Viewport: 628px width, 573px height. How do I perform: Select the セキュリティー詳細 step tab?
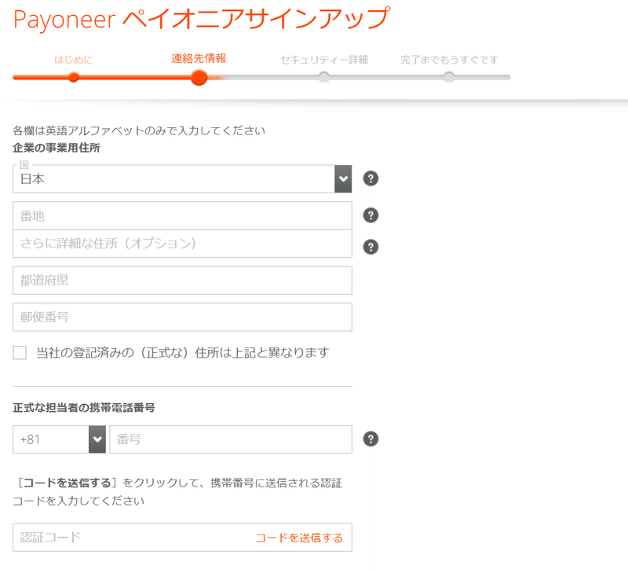click(324, 60)
